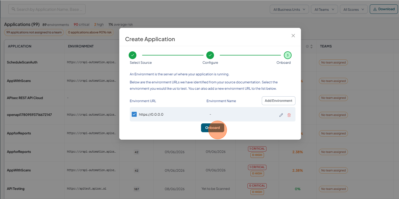Open the API Testing application
Image resolution: width=399 pixels, height=199 pixels.
(15, 189)
